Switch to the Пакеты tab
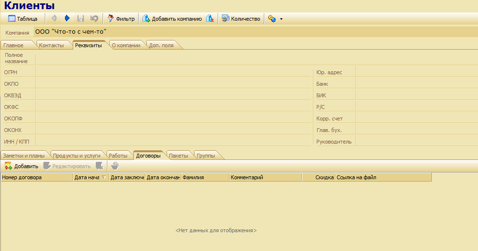The image size is (478, 251). pos(178,156)
